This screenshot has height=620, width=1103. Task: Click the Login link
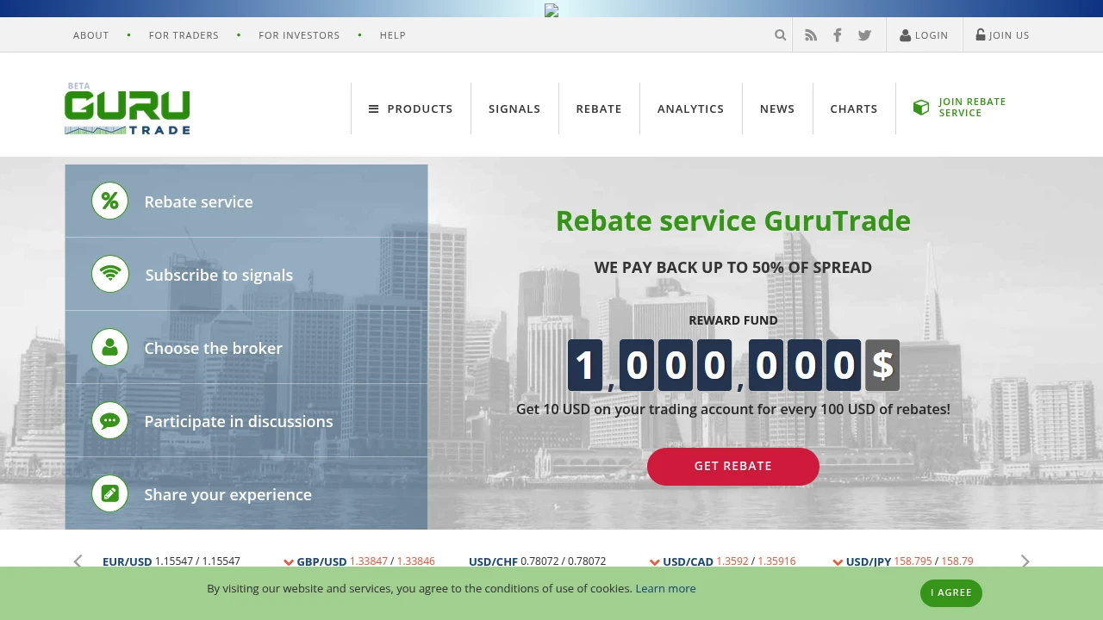pos(924,35)
